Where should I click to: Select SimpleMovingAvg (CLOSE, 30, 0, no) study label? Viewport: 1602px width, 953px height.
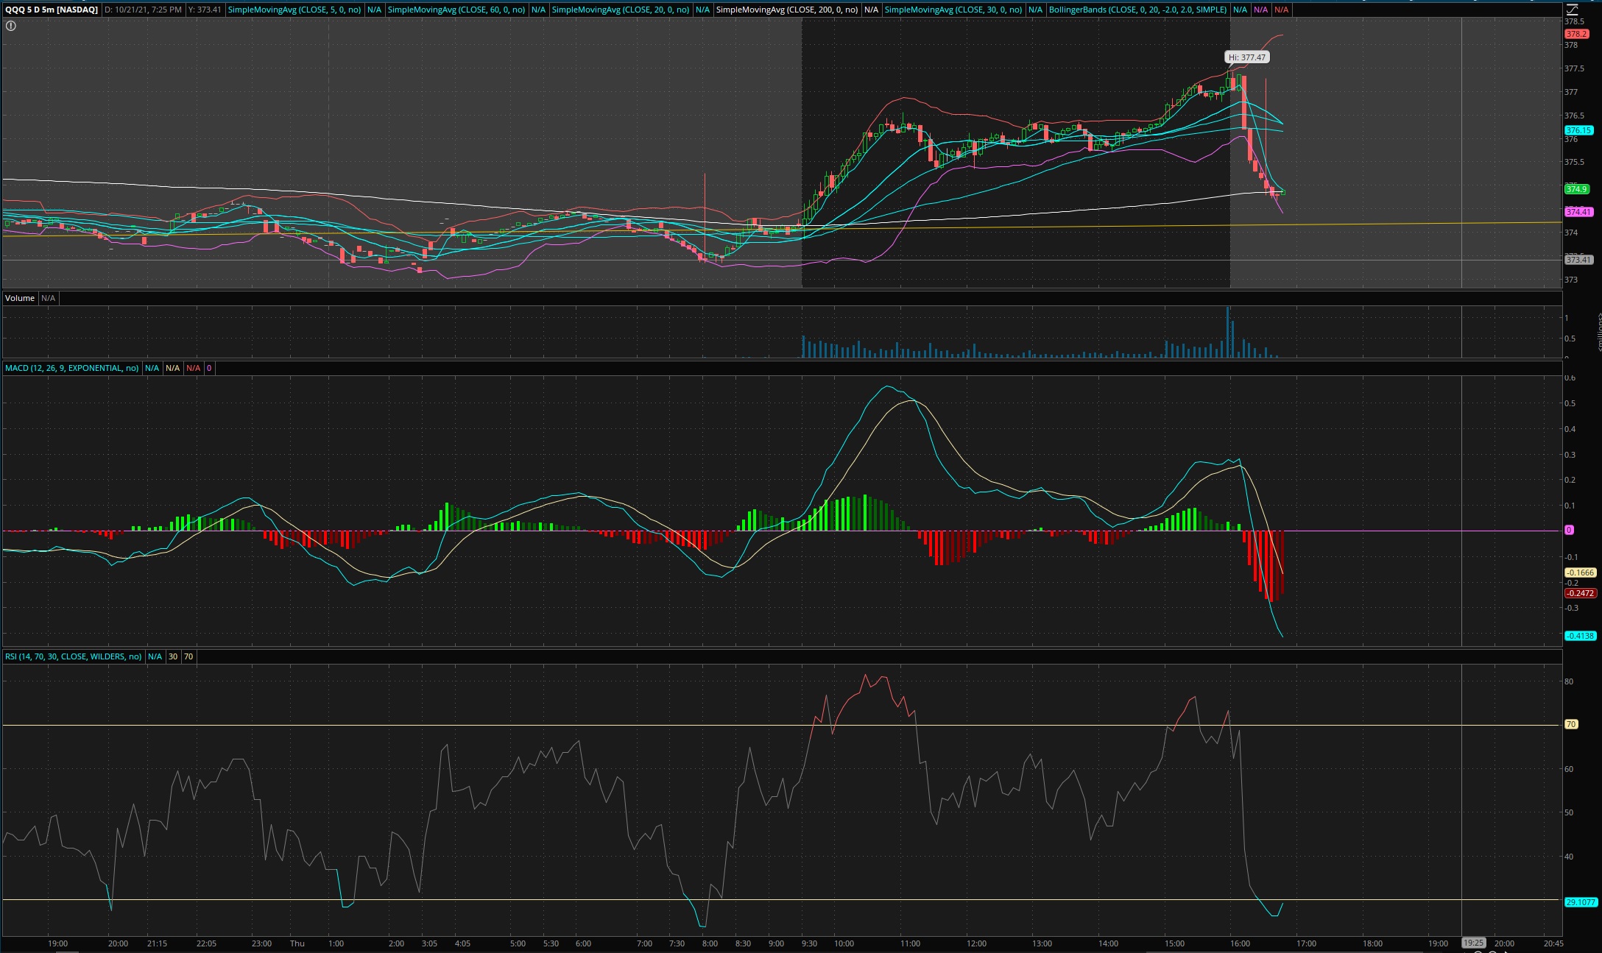click(x=953, y=10)
